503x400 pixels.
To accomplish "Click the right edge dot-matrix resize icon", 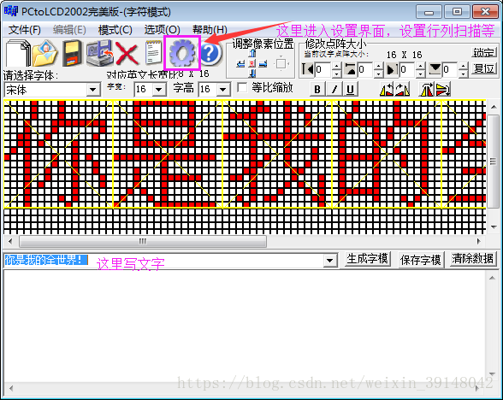I will [392, 69].
